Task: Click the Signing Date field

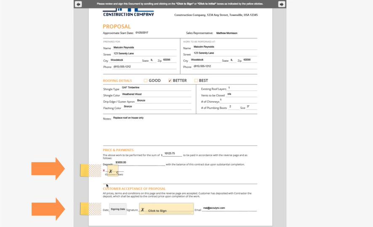Action: [x=118, y=209]
